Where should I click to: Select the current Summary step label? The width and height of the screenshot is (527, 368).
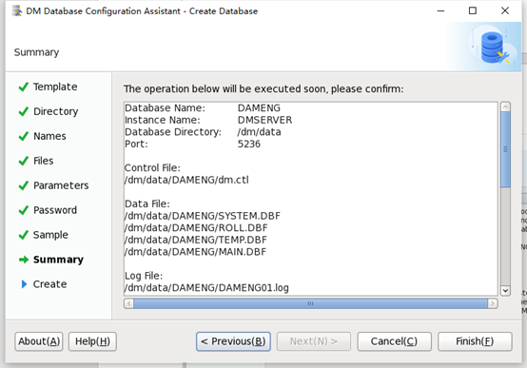(58, 260)
